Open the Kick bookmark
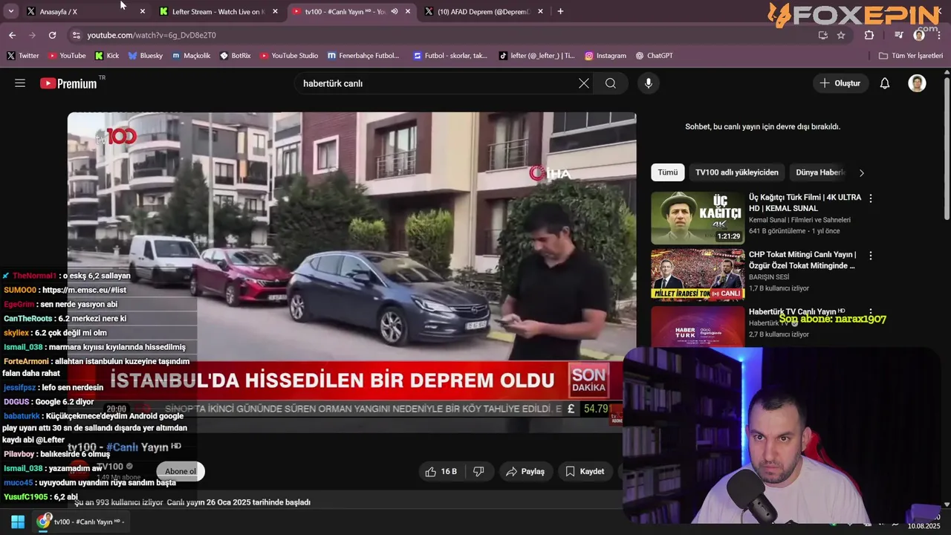Screen dimensions: 951x535 click(107, 55)
